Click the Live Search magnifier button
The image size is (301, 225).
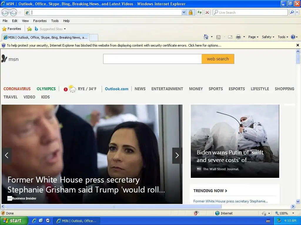pos(292,12)
